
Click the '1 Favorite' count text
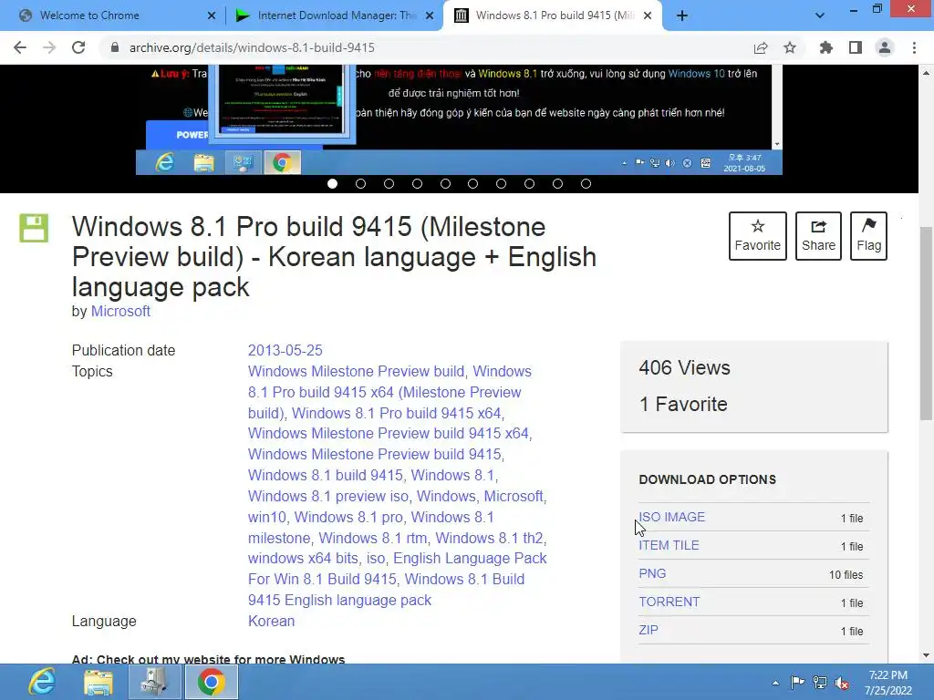click(x=683, y=404)
